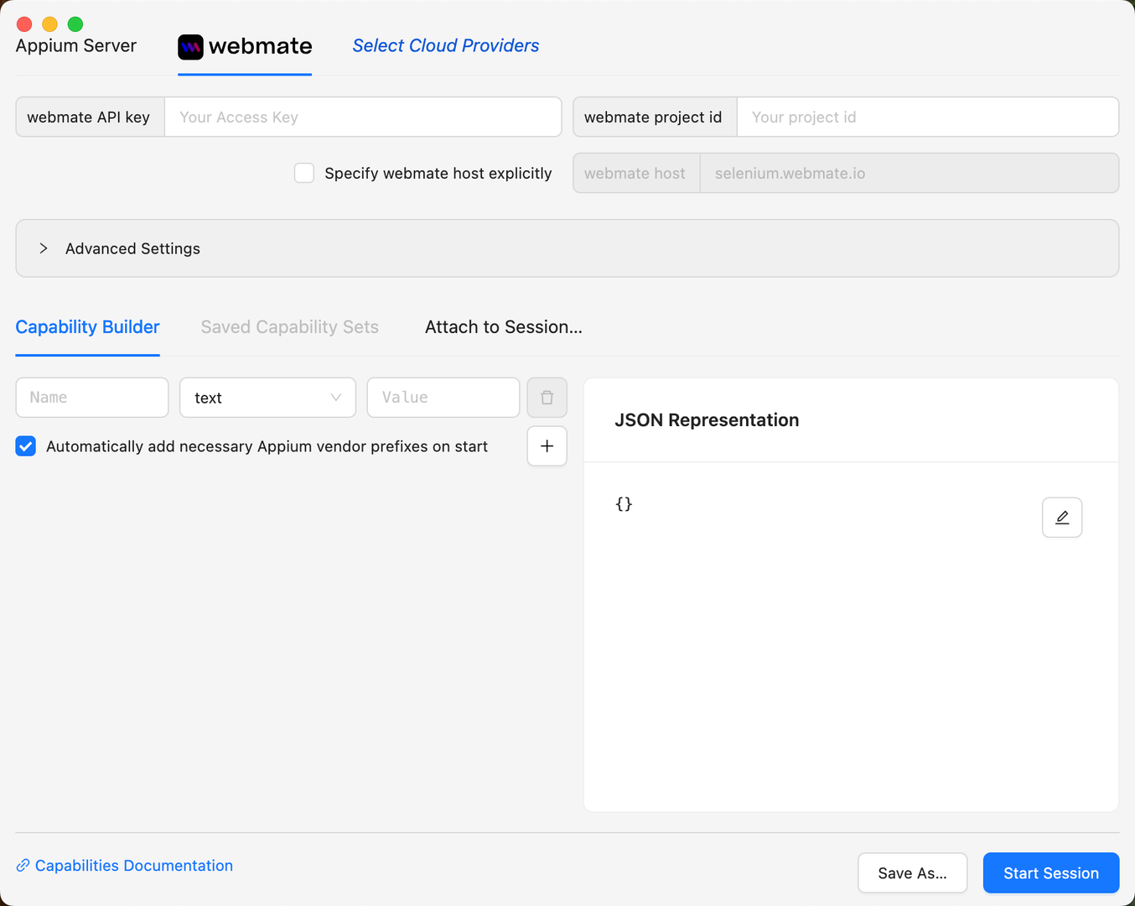Expand the Advanced Settings section
1135x906 pixels.
(x=567, y=248)
